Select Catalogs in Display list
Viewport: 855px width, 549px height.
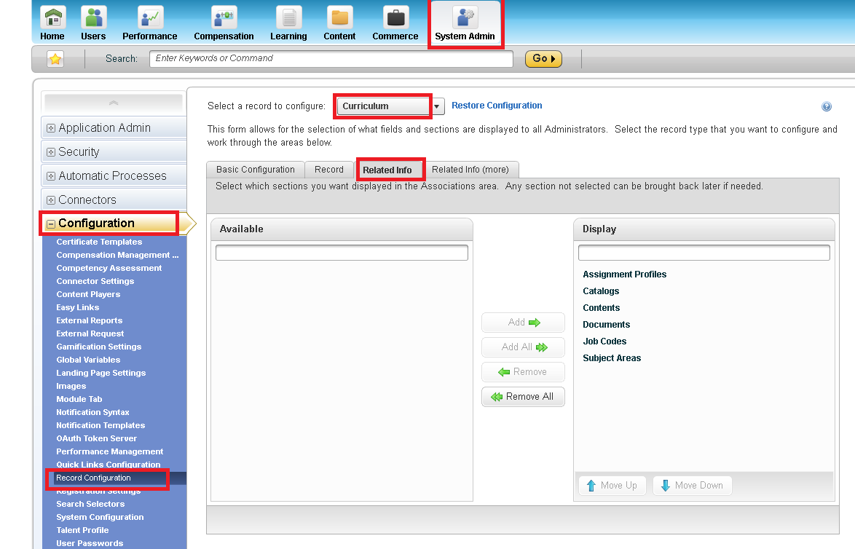point(601,291)
